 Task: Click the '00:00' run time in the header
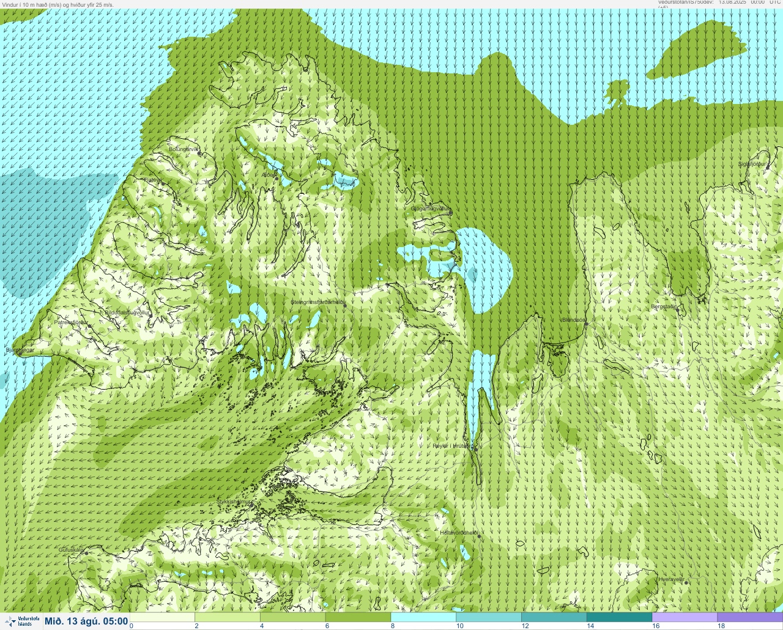(757, 2)
